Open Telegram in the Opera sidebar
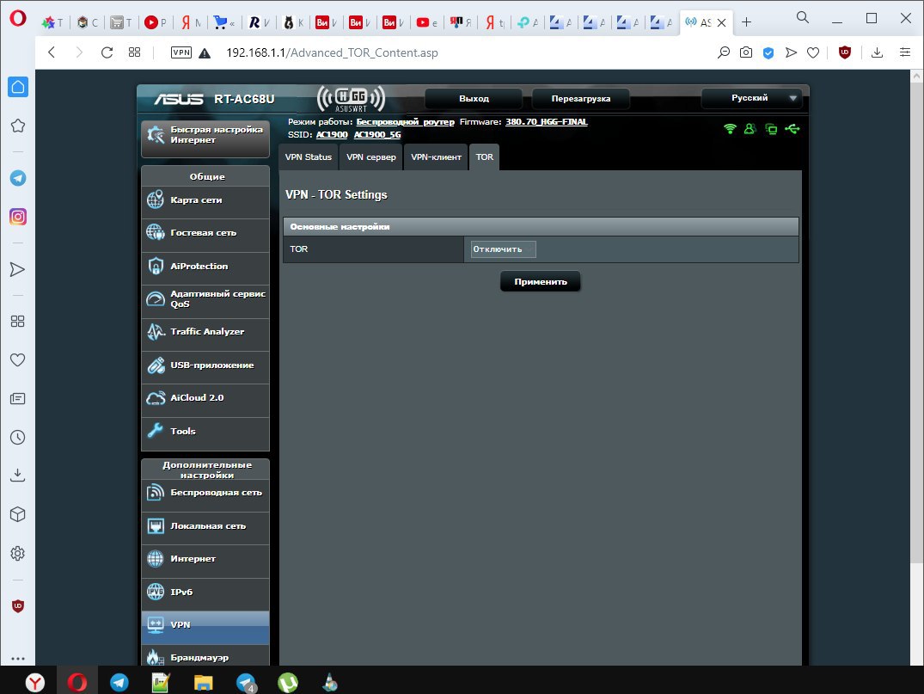924x694 pixels. tap(18, 178)
